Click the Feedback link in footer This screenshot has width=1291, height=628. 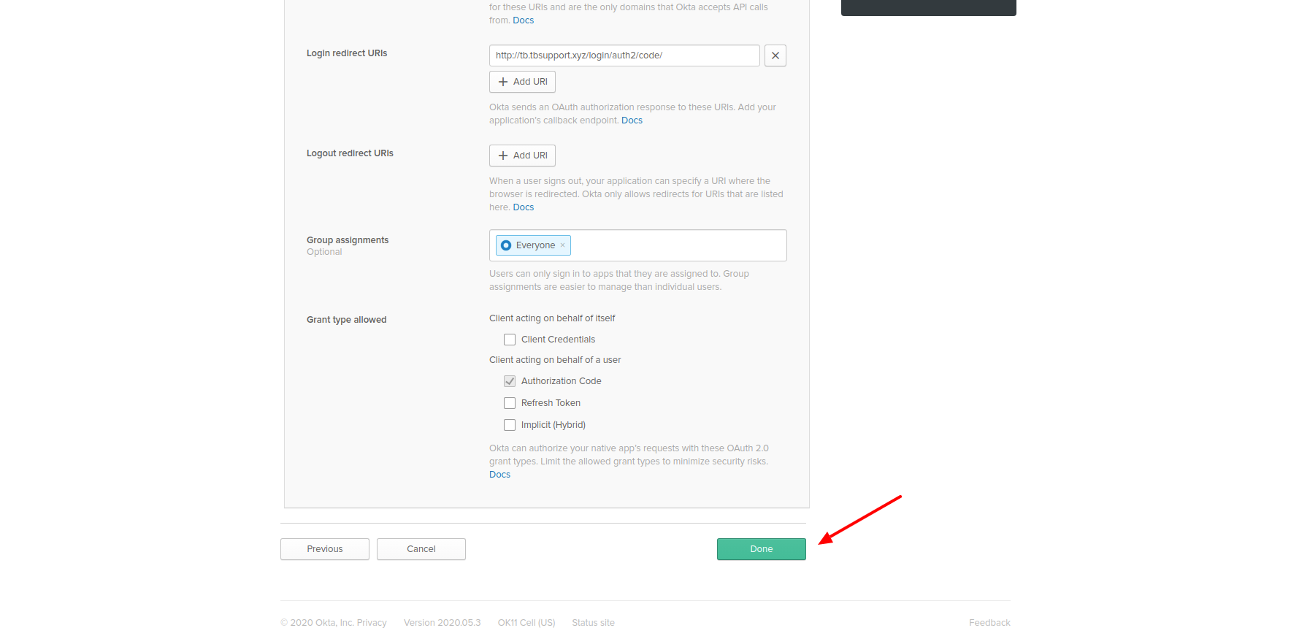tap(989, 623)
